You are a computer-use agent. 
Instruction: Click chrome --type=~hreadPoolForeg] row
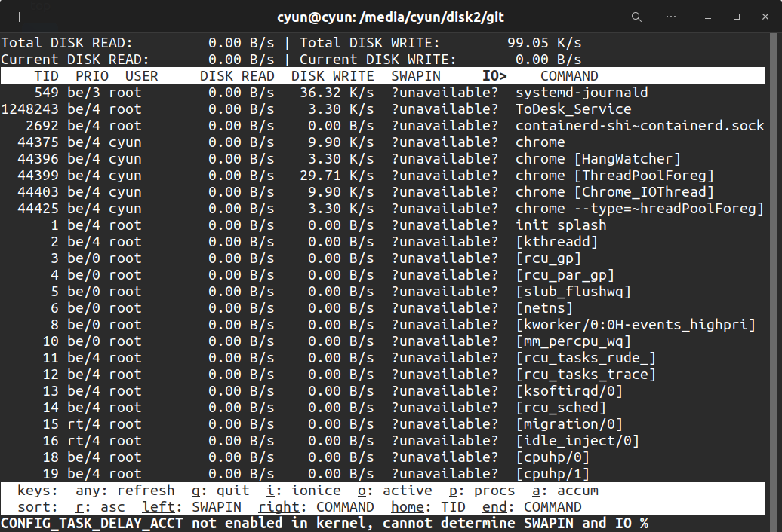click(383, 209)
